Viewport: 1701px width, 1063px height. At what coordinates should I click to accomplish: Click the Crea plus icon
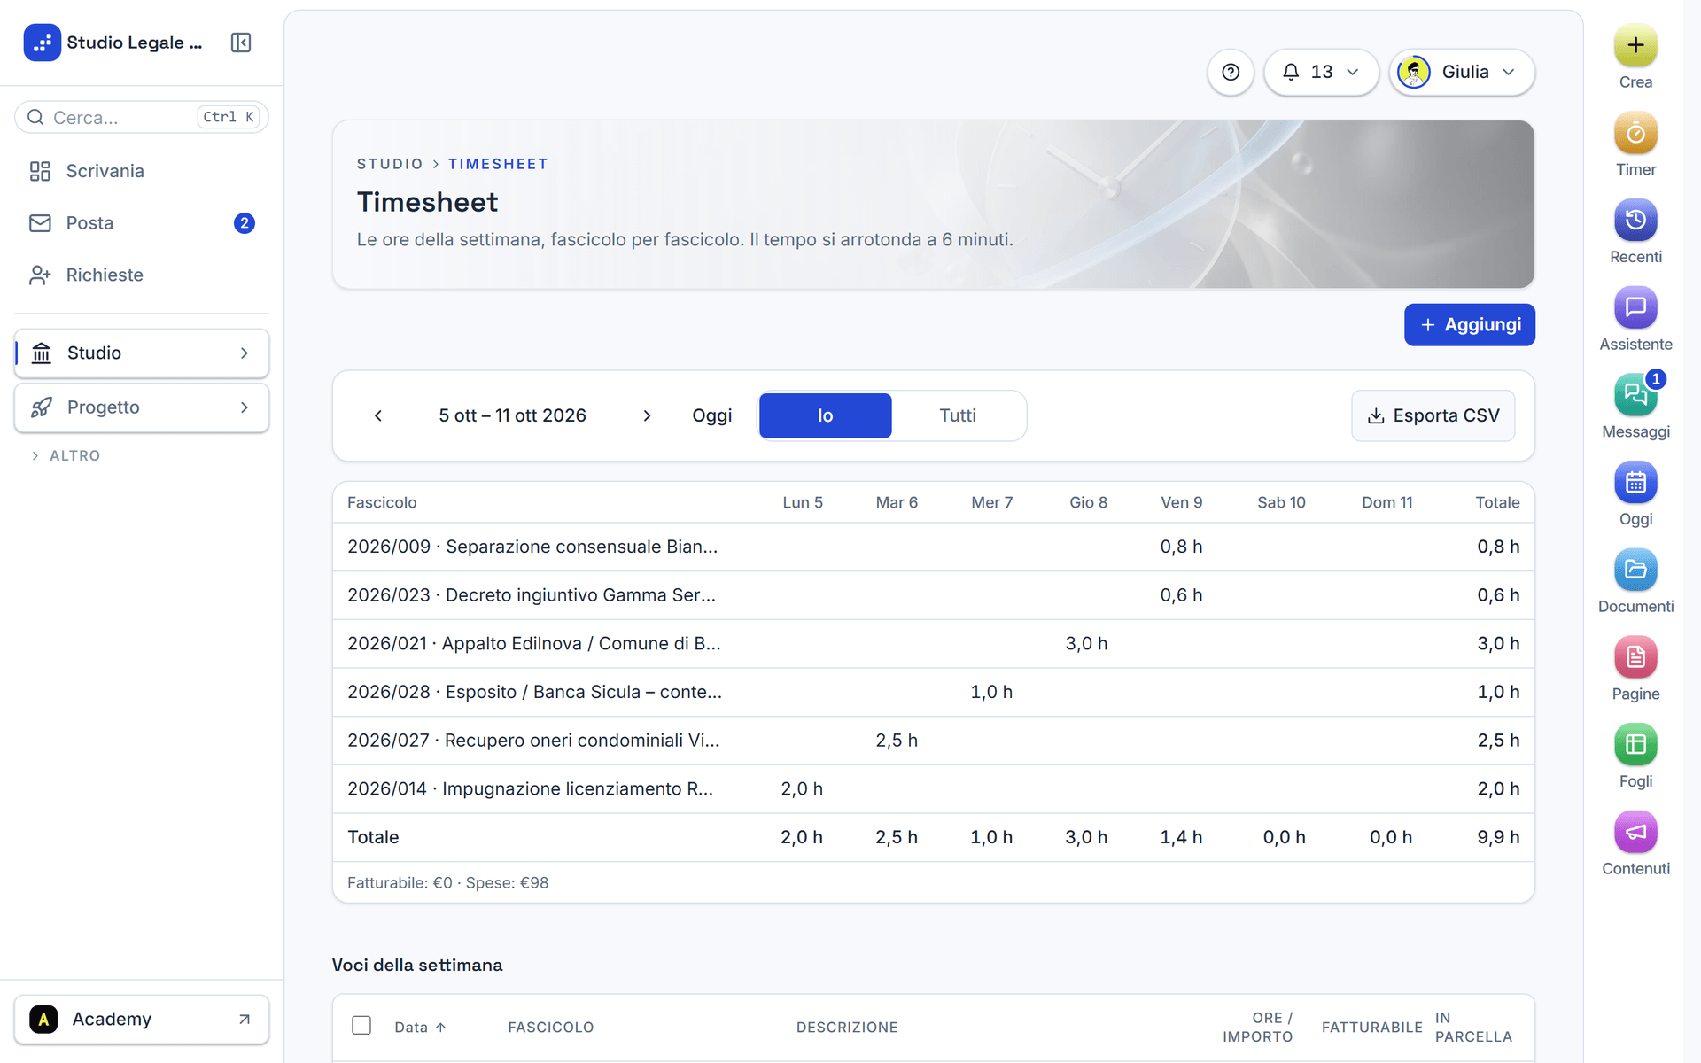1635,45
